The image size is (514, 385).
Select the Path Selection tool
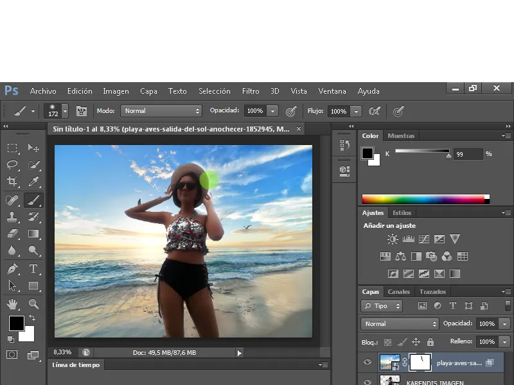click(12, 286)
